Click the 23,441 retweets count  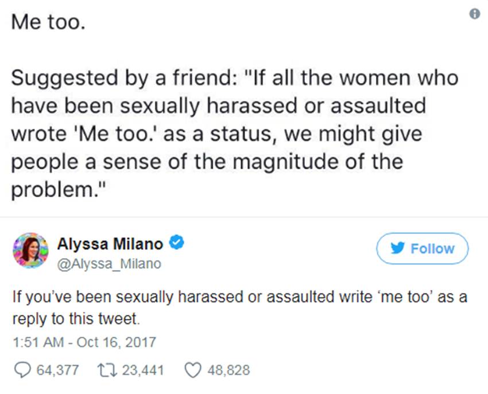pyautogui.click(x=143, y=370)
